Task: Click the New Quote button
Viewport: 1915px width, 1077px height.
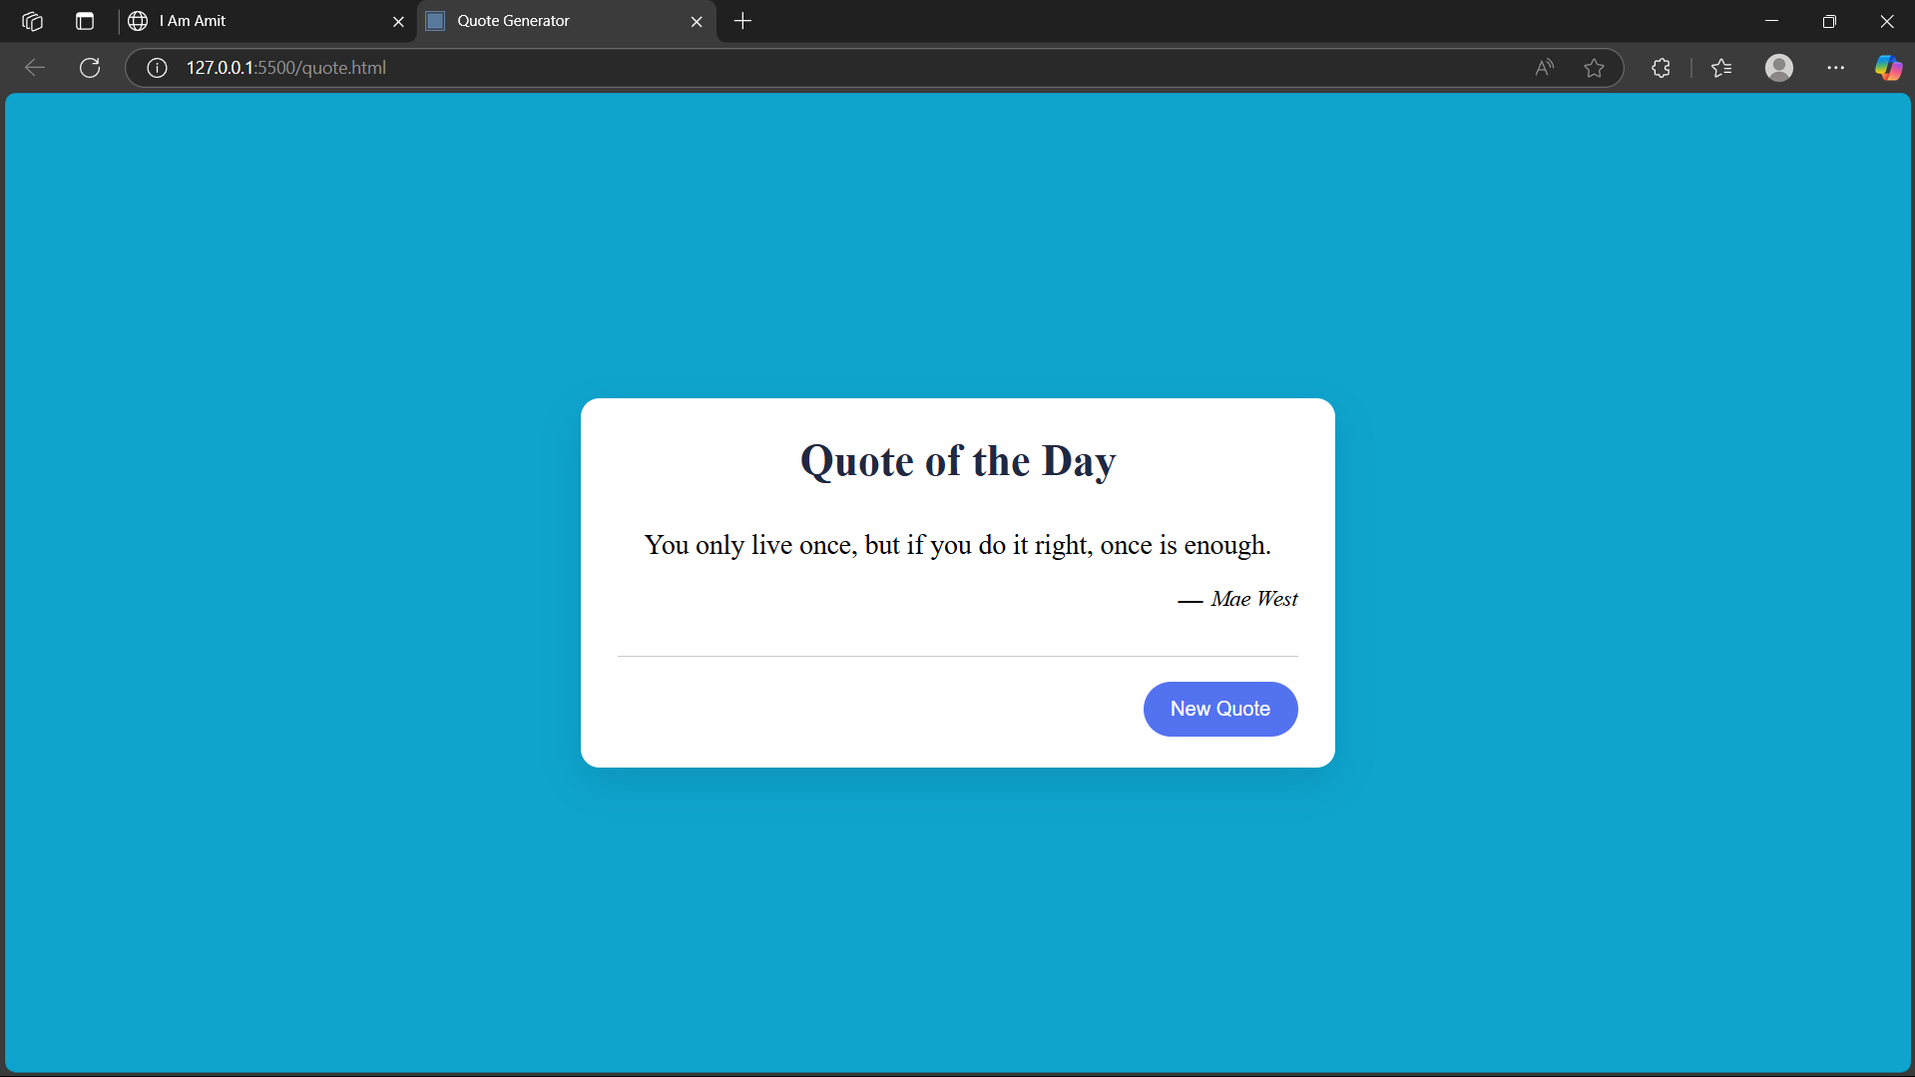Action: click(1219, 709)
